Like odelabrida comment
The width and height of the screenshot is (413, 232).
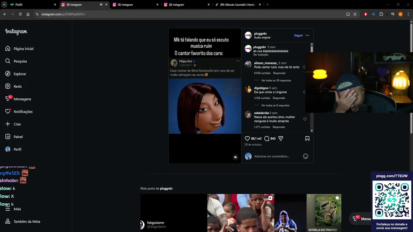[305, 119]
